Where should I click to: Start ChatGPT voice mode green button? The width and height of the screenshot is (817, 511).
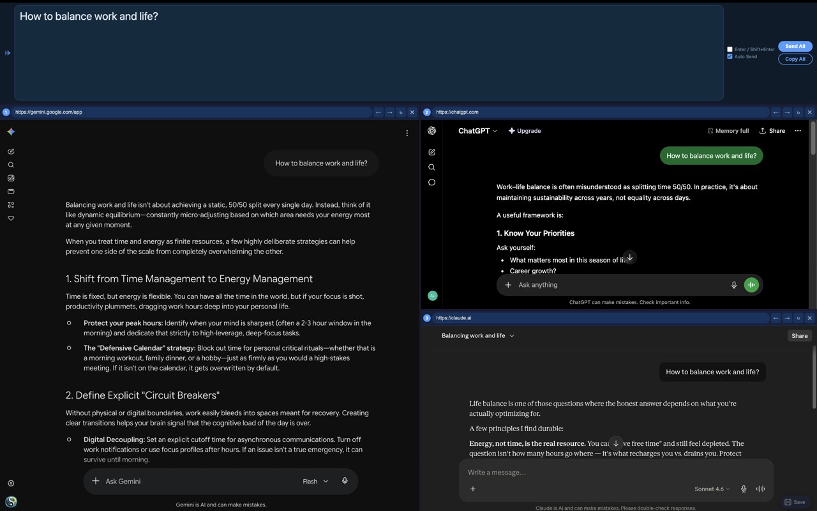[x=751, y=285]
